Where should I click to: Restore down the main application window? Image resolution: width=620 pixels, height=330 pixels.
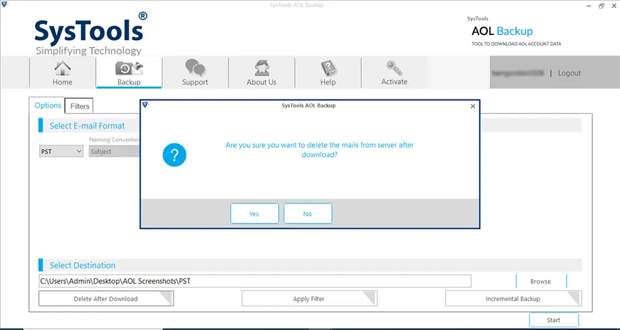point(601,6)
